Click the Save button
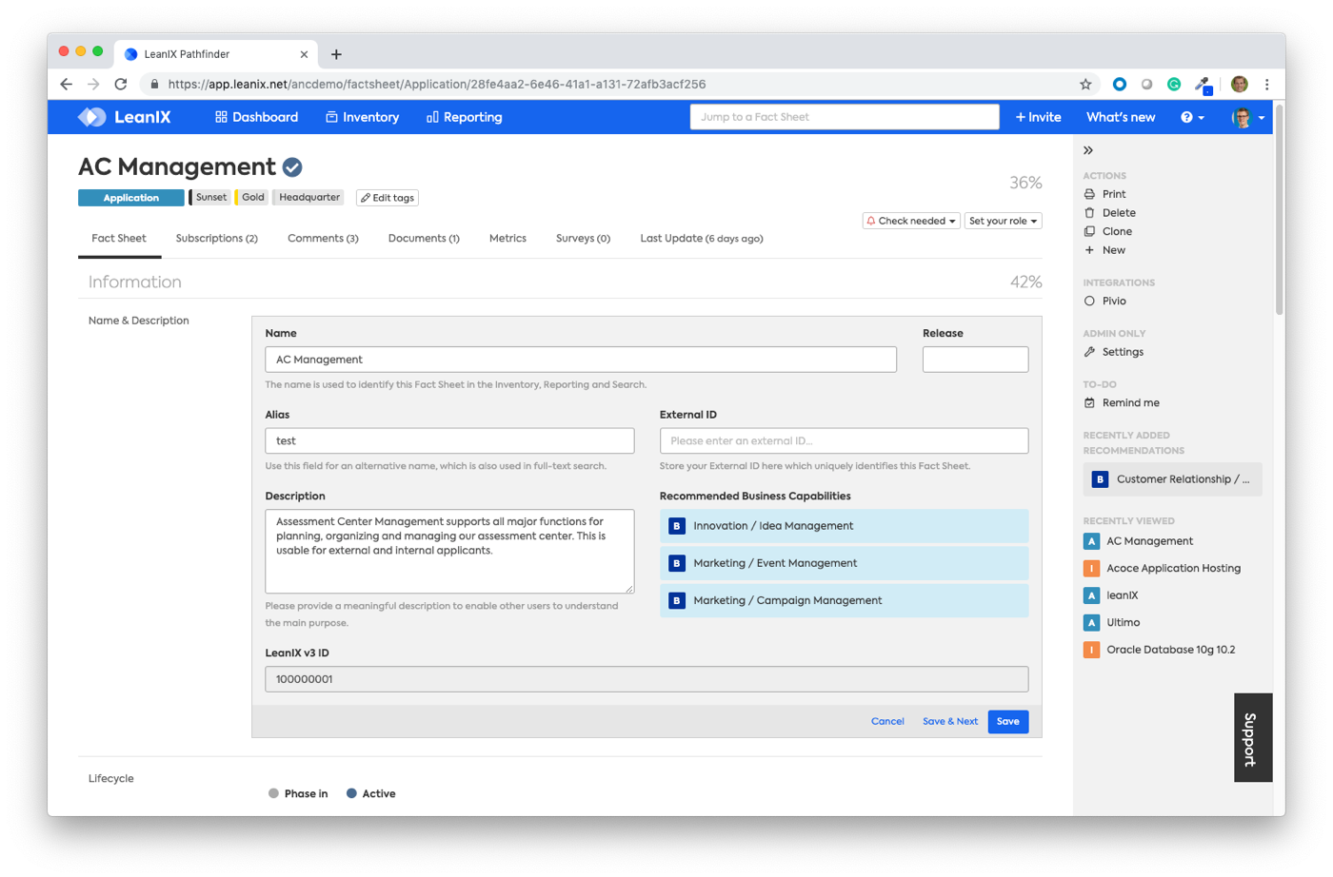Image resolution: width=1333 pixels, height=877 pixels. tap(1008, 721)
